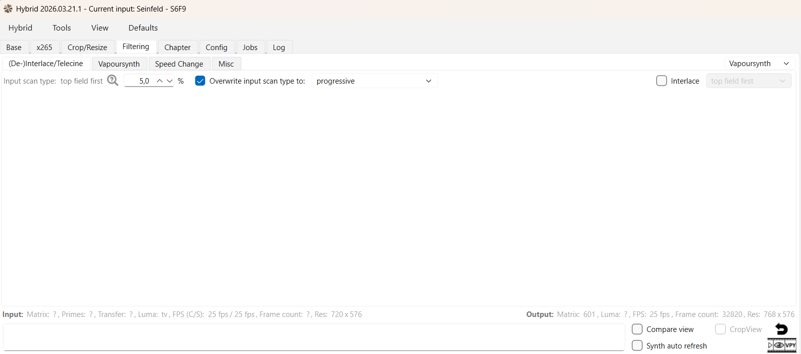The height and width of the screenshot is (354, 801).
Task: Switch to the Chapter tab
Action: pos(178,47)
